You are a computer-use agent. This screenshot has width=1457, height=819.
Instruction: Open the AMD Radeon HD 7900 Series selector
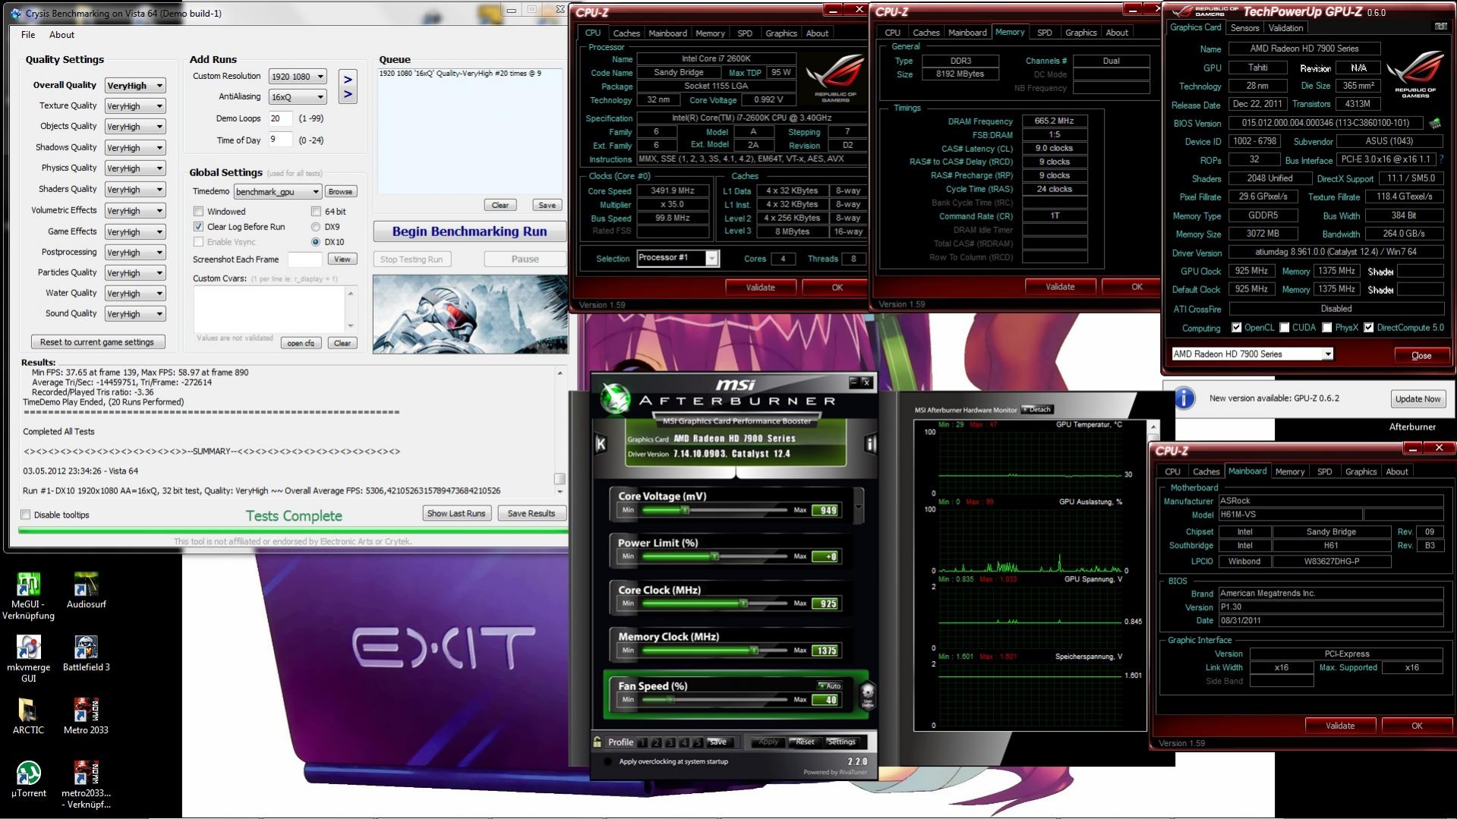point(1252,354)
